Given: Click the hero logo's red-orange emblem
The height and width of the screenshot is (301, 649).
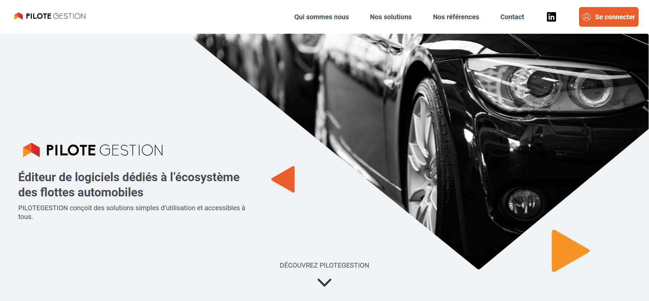Looking at the screenshot, I should pos(31,150).
